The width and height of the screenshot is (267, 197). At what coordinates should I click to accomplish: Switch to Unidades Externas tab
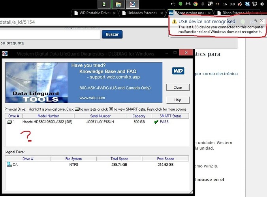[142, 13]
